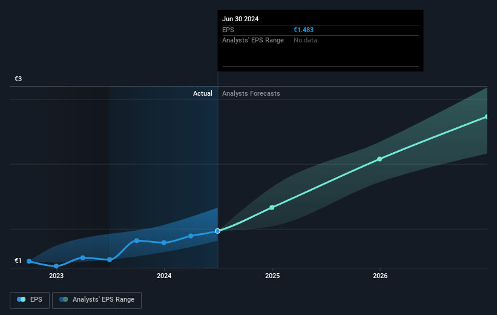The height and width of the screenshot is (315, 497).
Task: Click the €3 y-axis label
Action: tap(18, 79)
